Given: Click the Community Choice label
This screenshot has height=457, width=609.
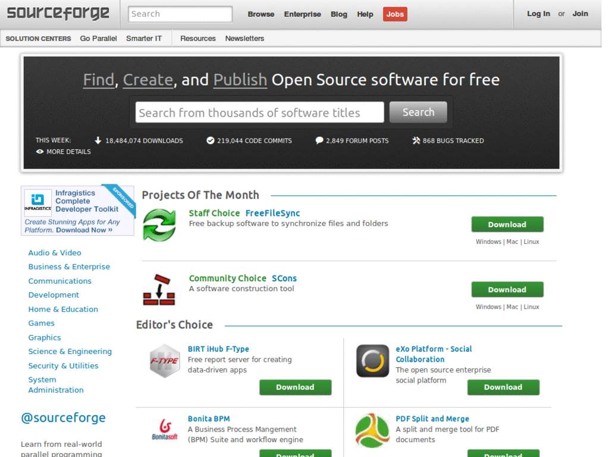Looking at the screenshot, I should tap(228, 278).
